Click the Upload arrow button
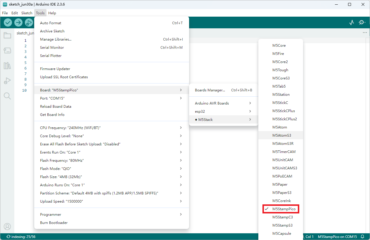The height and width of the screenshot is (240, 370). tap(18, 22)
